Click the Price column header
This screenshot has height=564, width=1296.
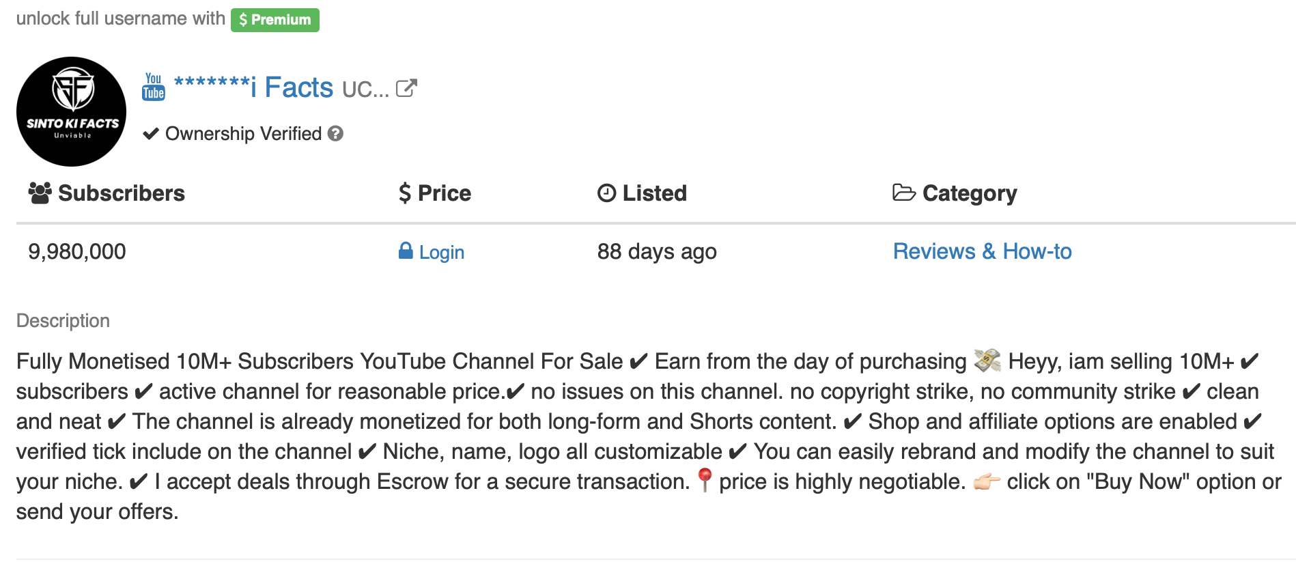444,193
